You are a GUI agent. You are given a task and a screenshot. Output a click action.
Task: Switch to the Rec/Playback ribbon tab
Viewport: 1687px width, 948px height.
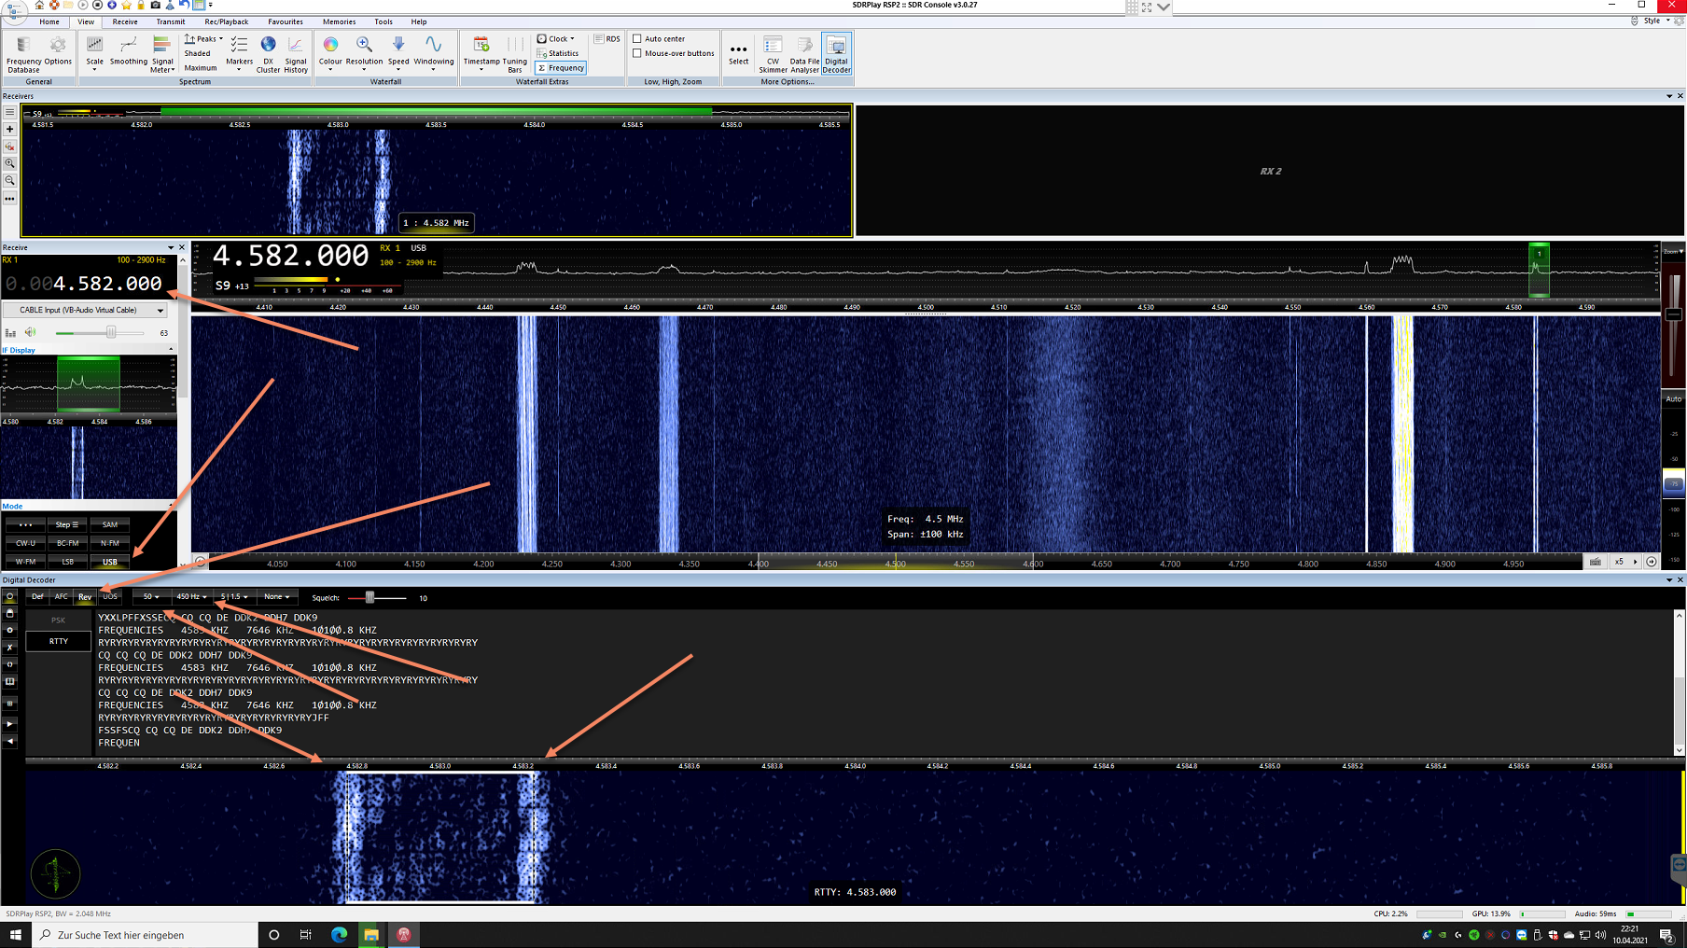226,21
